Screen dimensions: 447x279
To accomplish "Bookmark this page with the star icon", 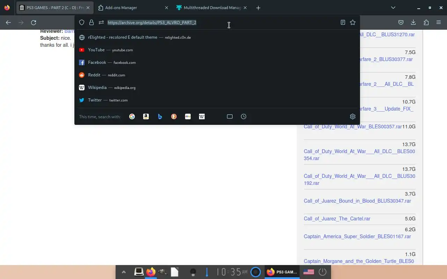I will pos(353,22).
